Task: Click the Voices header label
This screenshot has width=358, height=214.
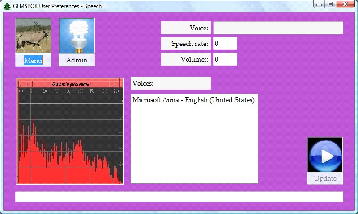Action: (x=170, y=83)
